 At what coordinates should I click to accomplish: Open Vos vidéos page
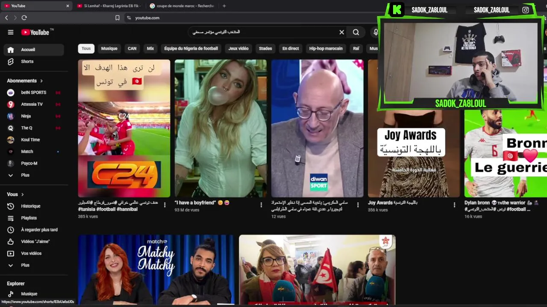(x=34, y=253)
